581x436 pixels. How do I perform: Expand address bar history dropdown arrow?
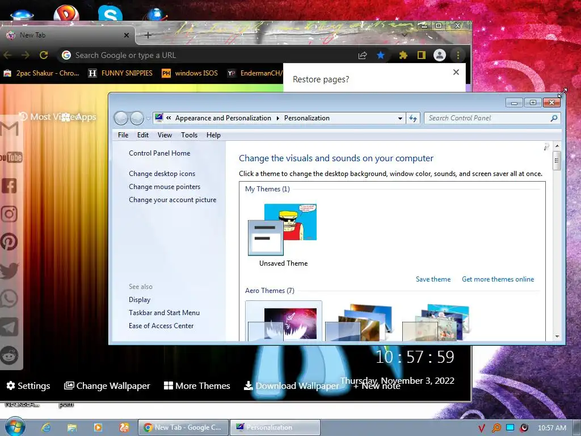pyautogui.click(x=400, y=118)
